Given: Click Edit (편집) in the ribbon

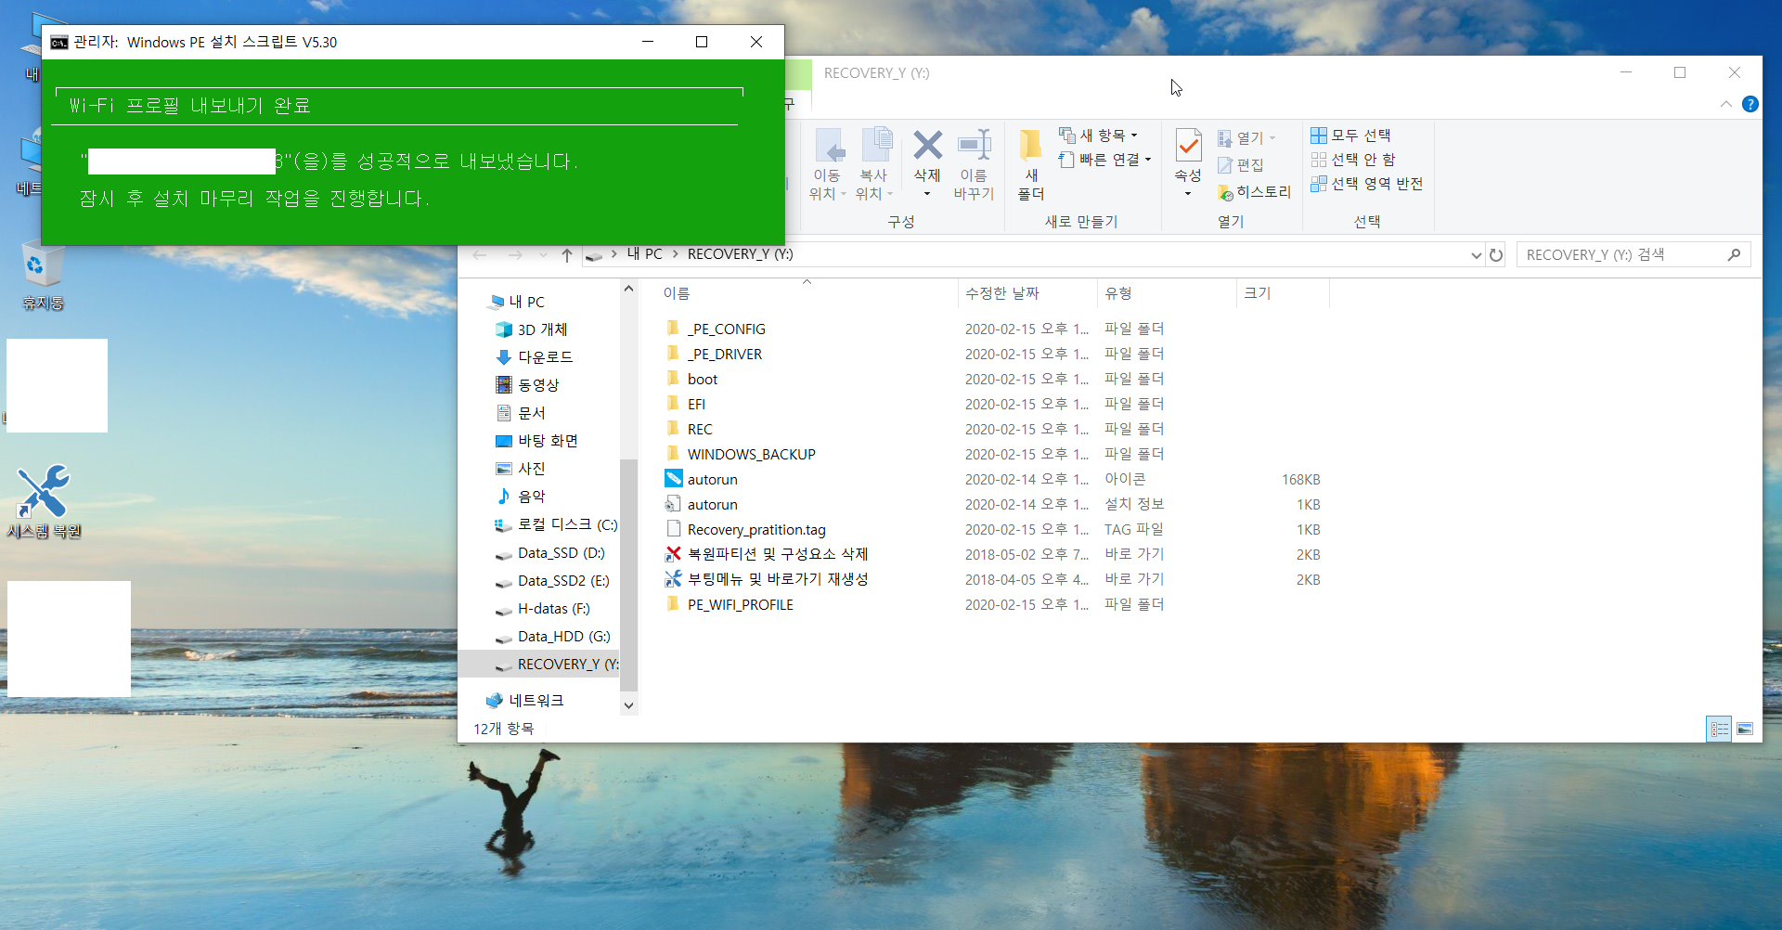Looking at the screenshot, I should (x=1241, y=165).
